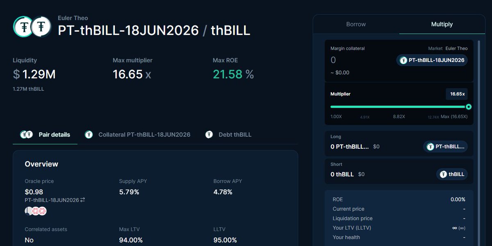This screenshot has width=492, height=246.
Task: Set multiplier to 8.82X mark
Action: coord(399,117)
